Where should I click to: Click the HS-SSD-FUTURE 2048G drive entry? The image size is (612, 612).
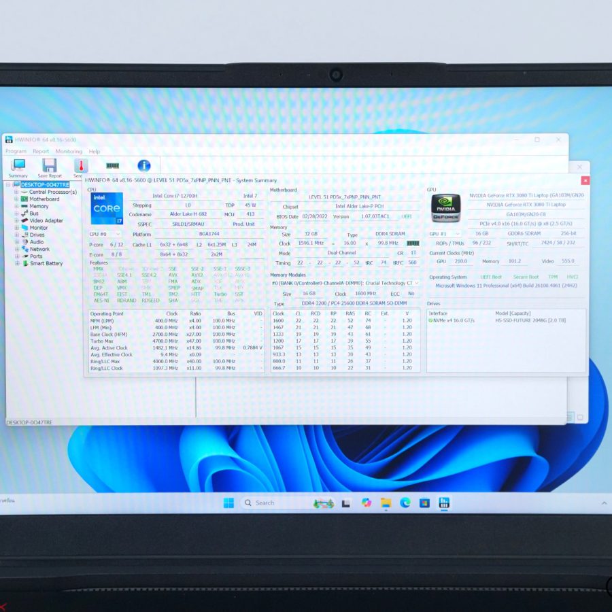click(x=530, y=320)
